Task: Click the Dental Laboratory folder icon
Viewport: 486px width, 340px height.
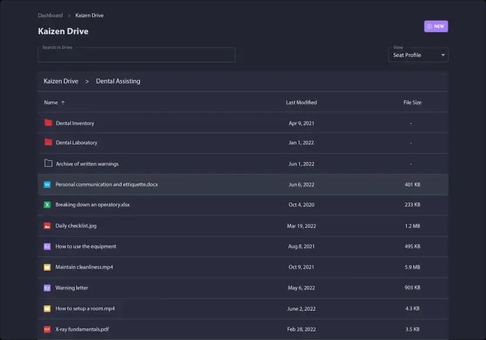Action: pyautogui.click(x=48, y=142)
